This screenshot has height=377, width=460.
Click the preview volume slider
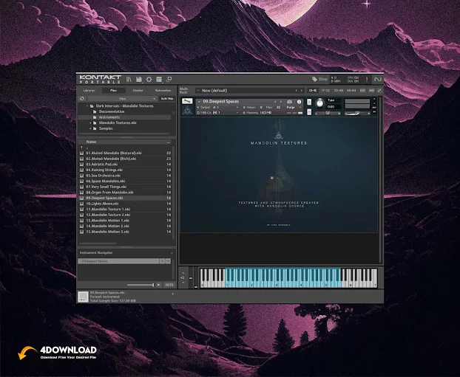click(141, 285)
